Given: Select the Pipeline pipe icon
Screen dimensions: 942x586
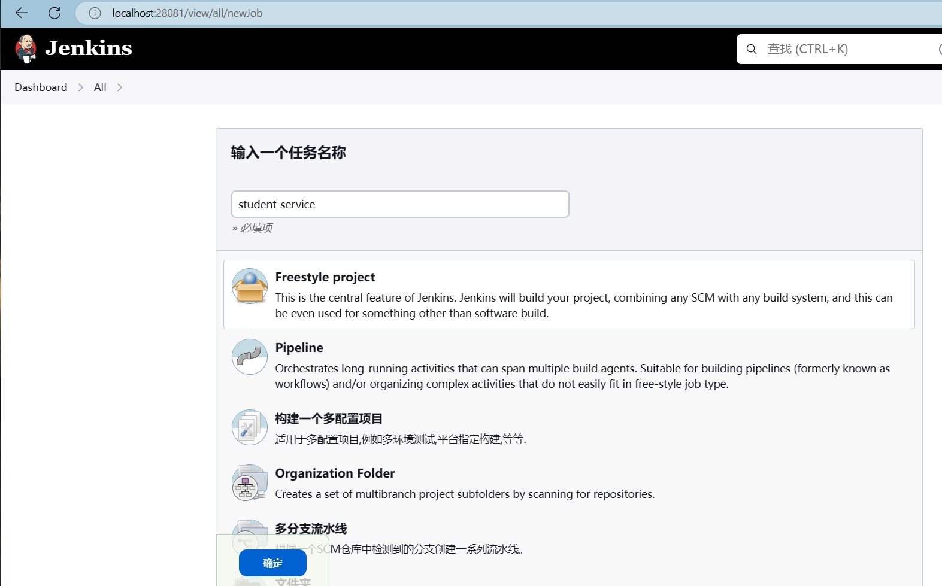Looking at the screenshot, I should 250,357.
